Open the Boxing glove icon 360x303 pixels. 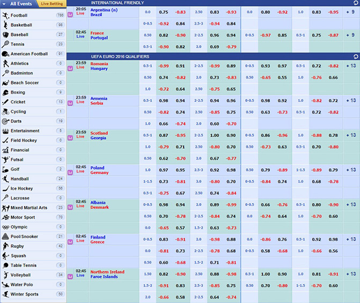pyautogui.click(x=5, y=92)
